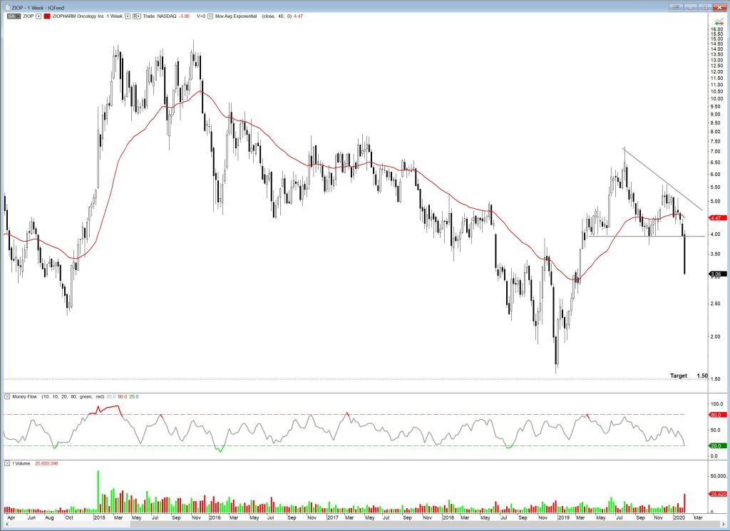Click the Mov Avg Exponential label

point(239,15)
